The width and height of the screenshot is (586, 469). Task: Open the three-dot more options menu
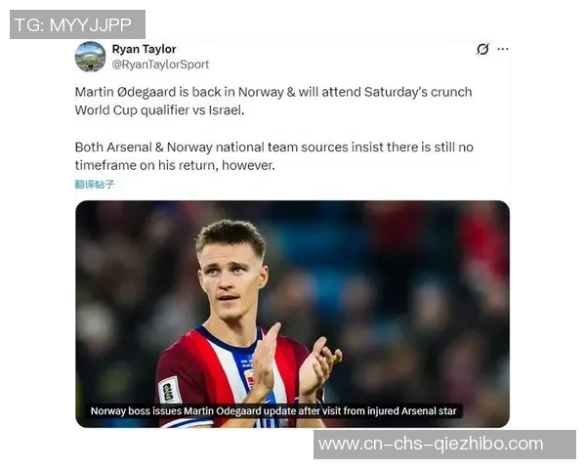503,49
